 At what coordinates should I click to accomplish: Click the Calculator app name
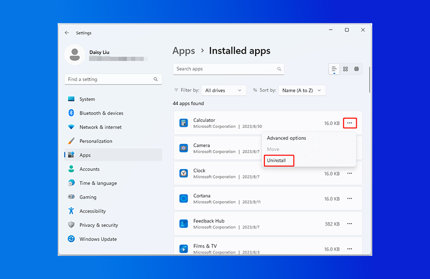click(x=204, y=120)
